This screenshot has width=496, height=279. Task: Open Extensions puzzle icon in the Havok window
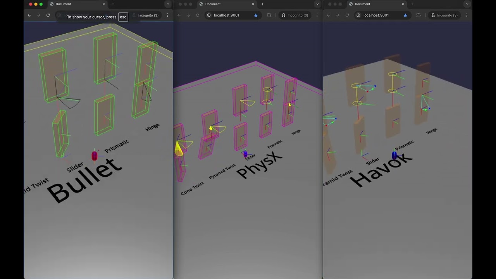coord(418,15)
